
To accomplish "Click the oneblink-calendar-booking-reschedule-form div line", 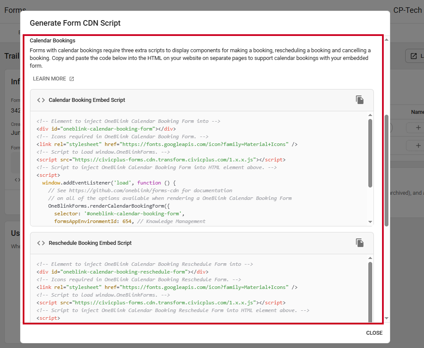I will point(122,272).
